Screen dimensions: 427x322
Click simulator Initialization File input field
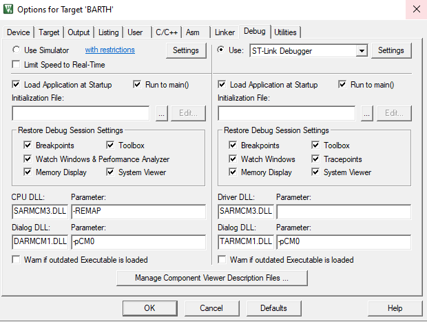81,113
